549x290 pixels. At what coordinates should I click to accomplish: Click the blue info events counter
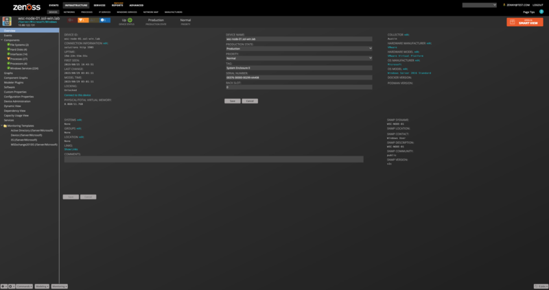(x=105, y=21)
